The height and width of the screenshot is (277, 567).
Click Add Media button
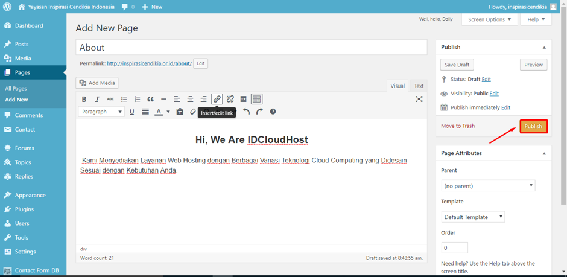97,83
